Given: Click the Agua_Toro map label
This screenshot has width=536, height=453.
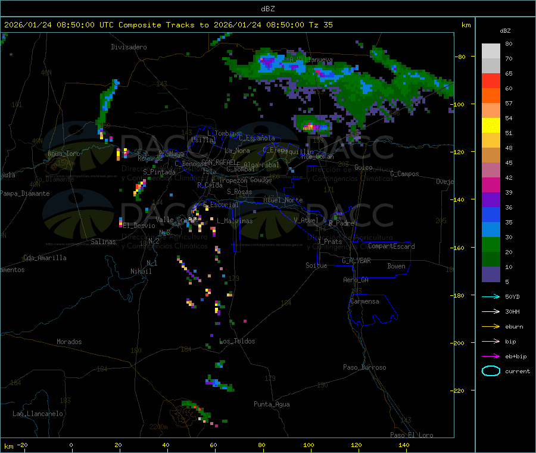Looking at the screenshot, I should click(64, 154).
